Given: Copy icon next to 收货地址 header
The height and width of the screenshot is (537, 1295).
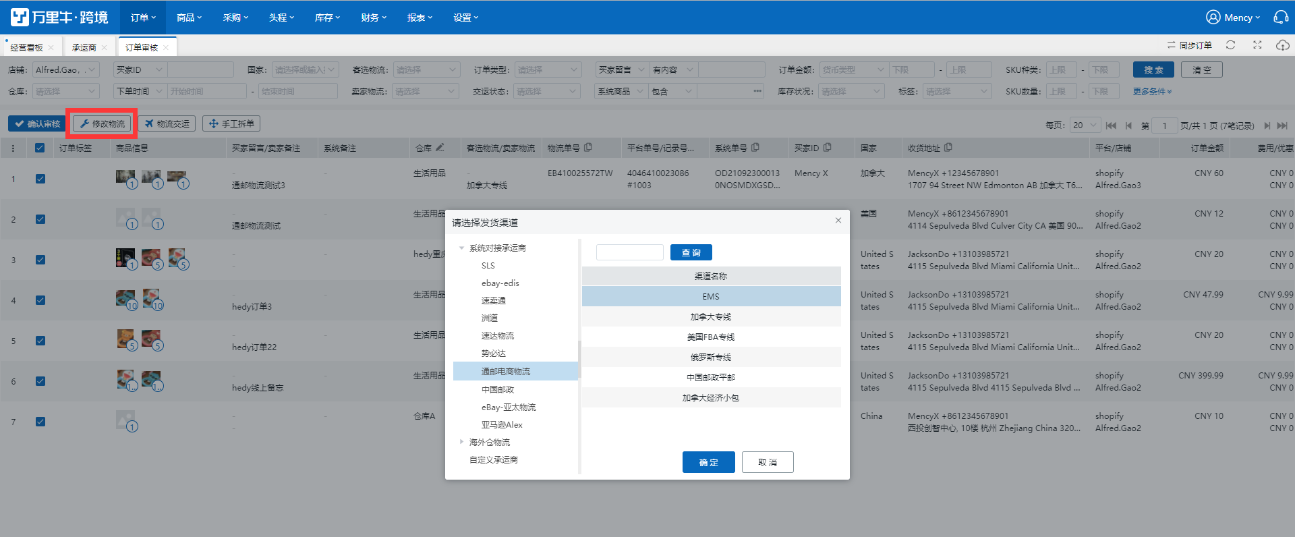Looking at the screenshot, I should (x=948, y=147).
